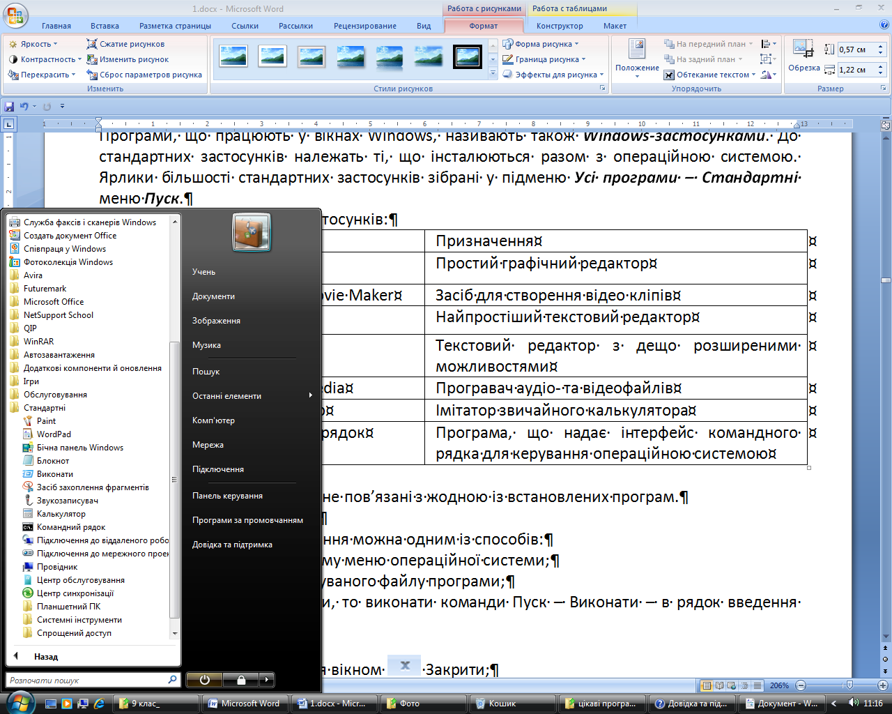Save document via Quick Access toolbar
This screenshot has height=714, width=892.
[9, 106]
